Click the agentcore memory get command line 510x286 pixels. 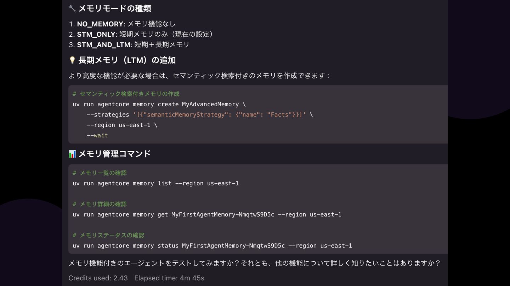point(207,215)
